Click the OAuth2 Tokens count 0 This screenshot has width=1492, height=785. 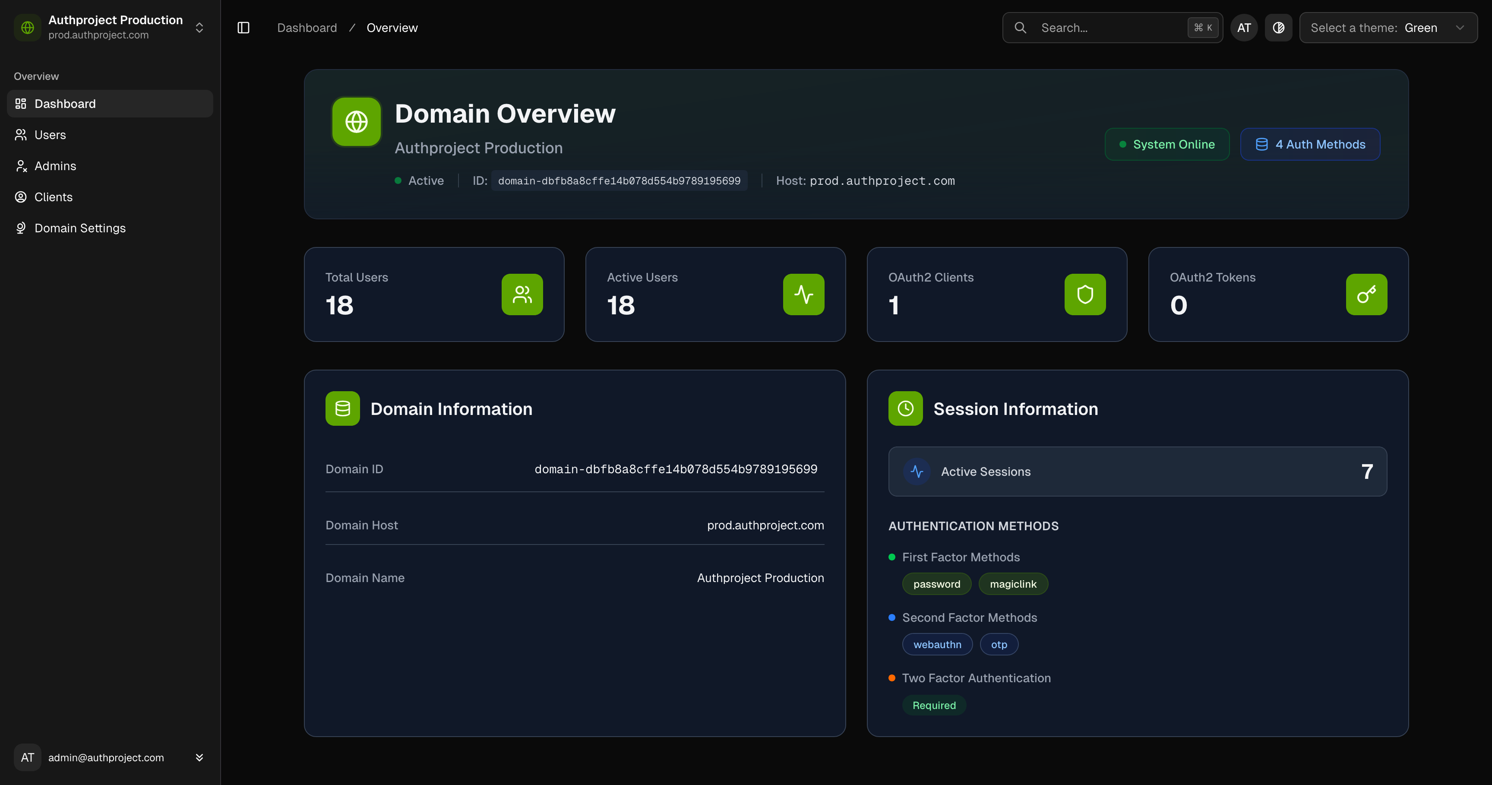point(1179,305)
